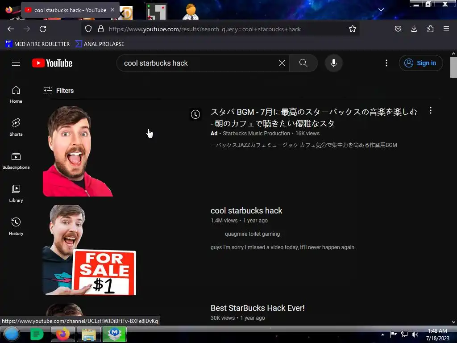This screenshot has width=457, height=343.
Task: Click the cartoon person icon in top bar
Action: click(191, 12)
